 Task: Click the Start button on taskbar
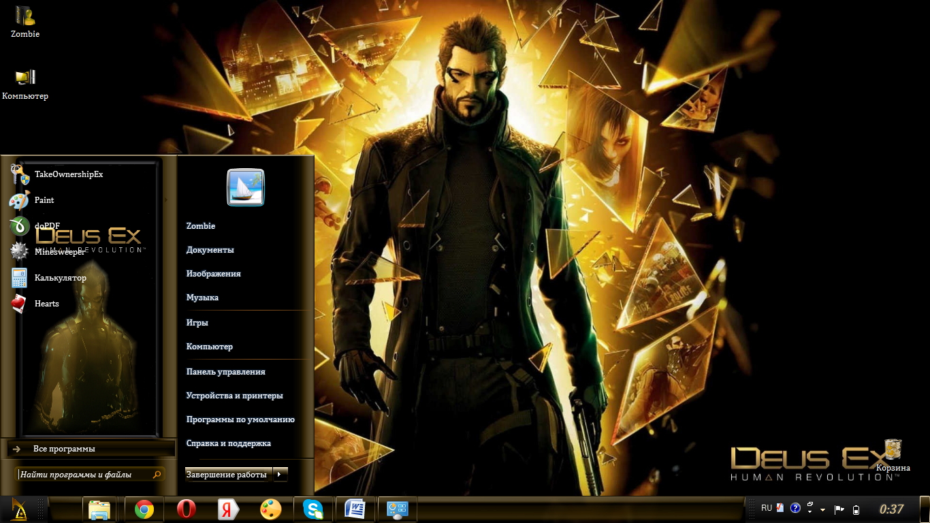pyautogui.click(x=18, y=509)
